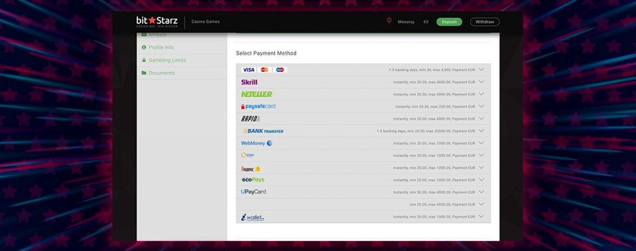636x251 pixels.
Task: Open Profile Info in sidebar
Action: coord(161,47)
